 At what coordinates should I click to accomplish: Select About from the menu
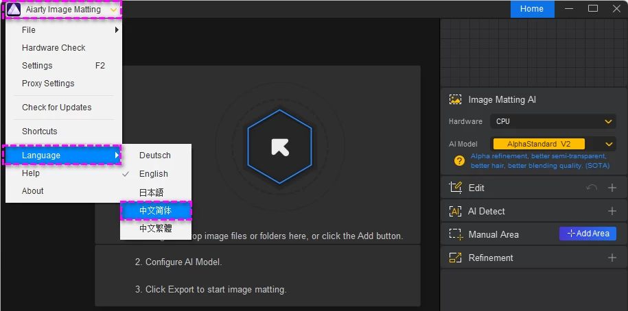click(x=64, y=190)
